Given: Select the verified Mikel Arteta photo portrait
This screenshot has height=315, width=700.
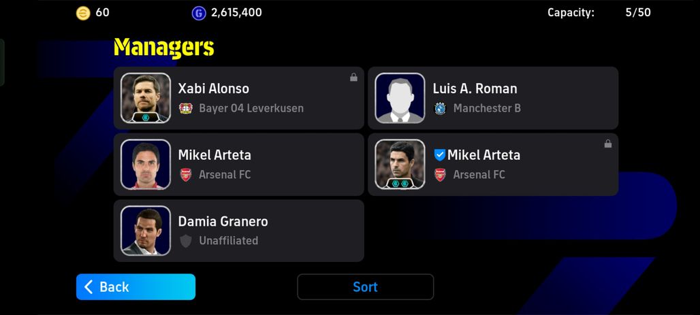Looking at the screenshot, I should click(400, 164).
